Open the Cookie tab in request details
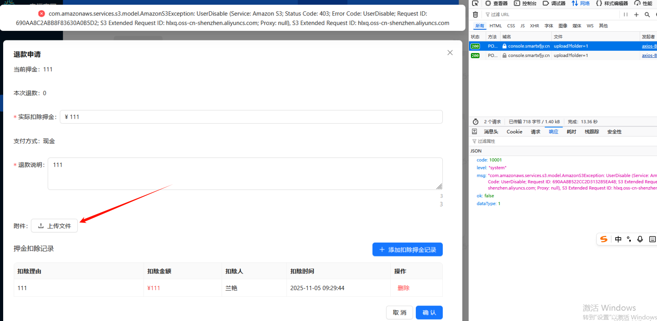 point(514,132)
